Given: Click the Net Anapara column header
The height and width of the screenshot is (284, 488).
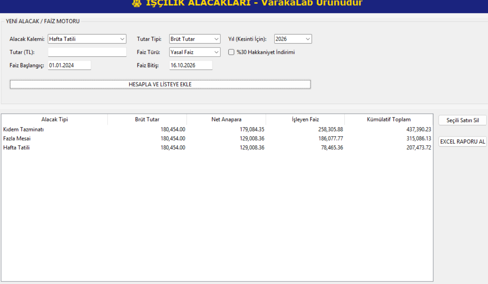Looking at the screenshot, I should point(226,119).
